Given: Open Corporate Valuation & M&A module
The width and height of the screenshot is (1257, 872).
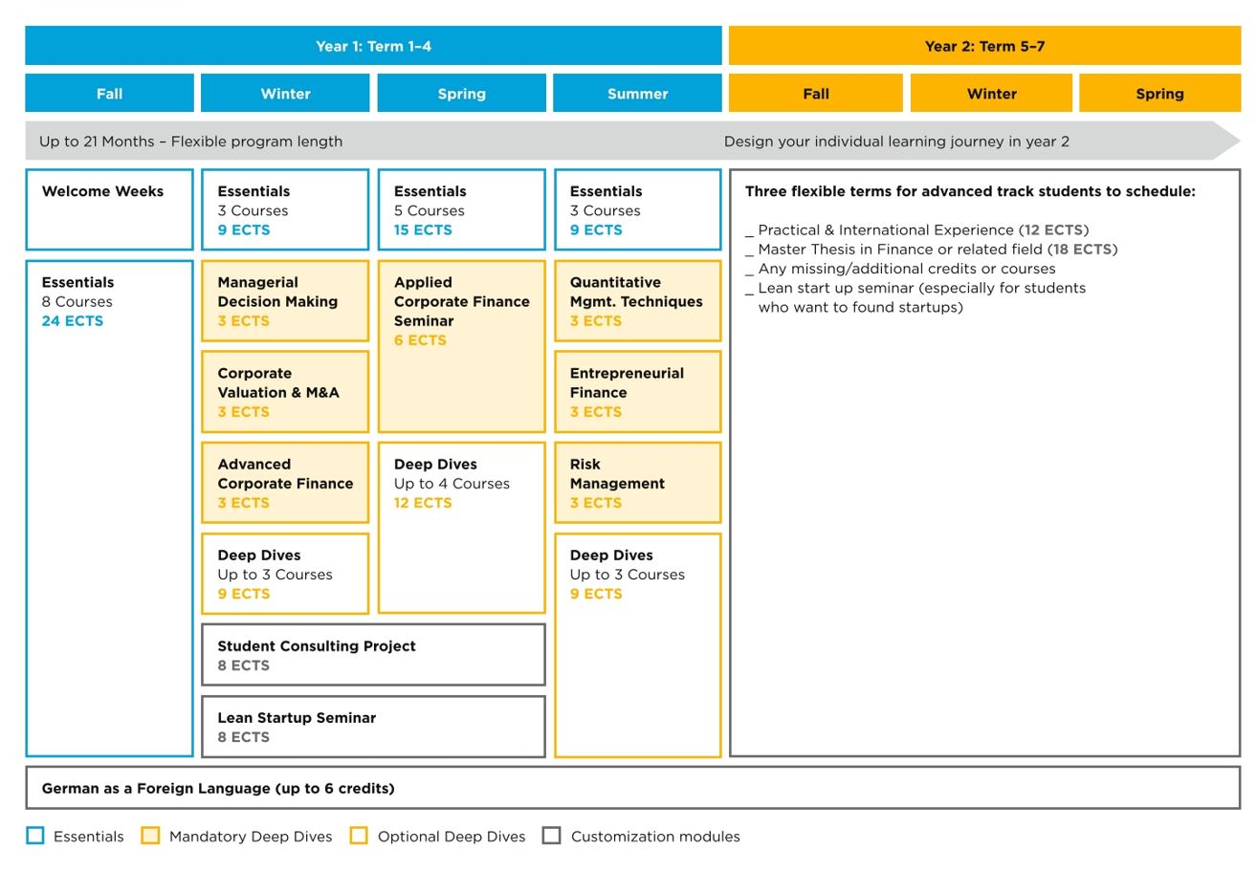Looking at the screenshot, I should [285, 392].
